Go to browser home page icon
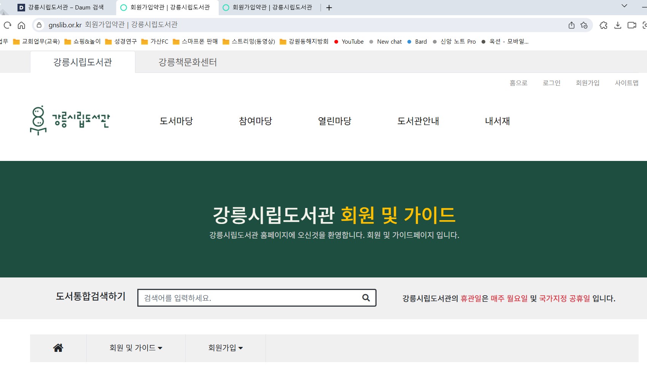Screen dimensions: 647x375 [21, 25]
